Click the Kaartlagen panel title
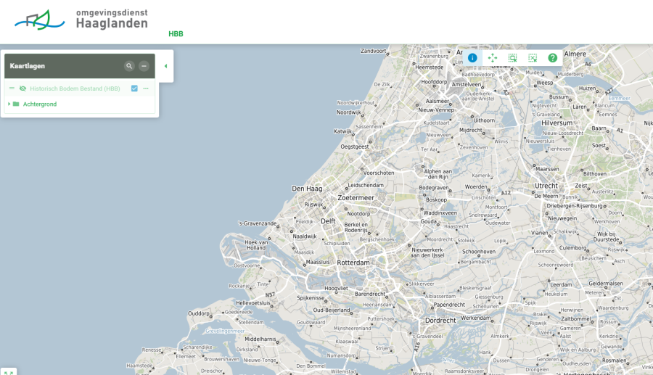The height and width of the screenshot is (375, 653). pos(28,66)
